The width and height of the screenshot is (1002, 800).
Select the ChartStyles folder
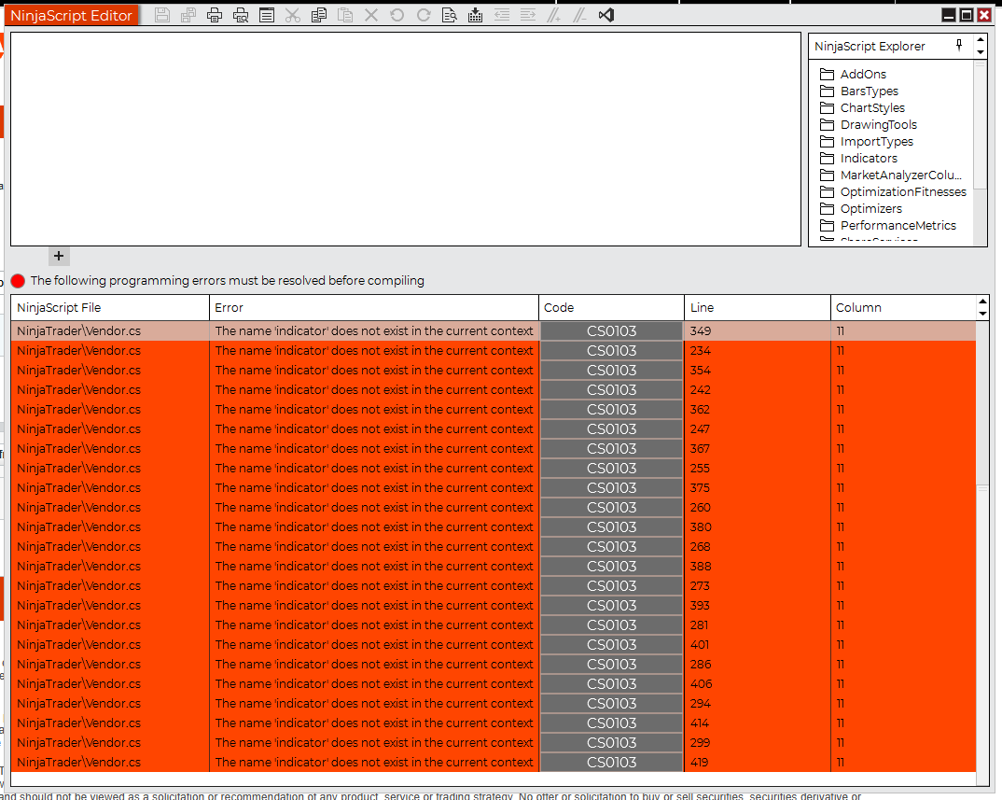tap(862, 107)
